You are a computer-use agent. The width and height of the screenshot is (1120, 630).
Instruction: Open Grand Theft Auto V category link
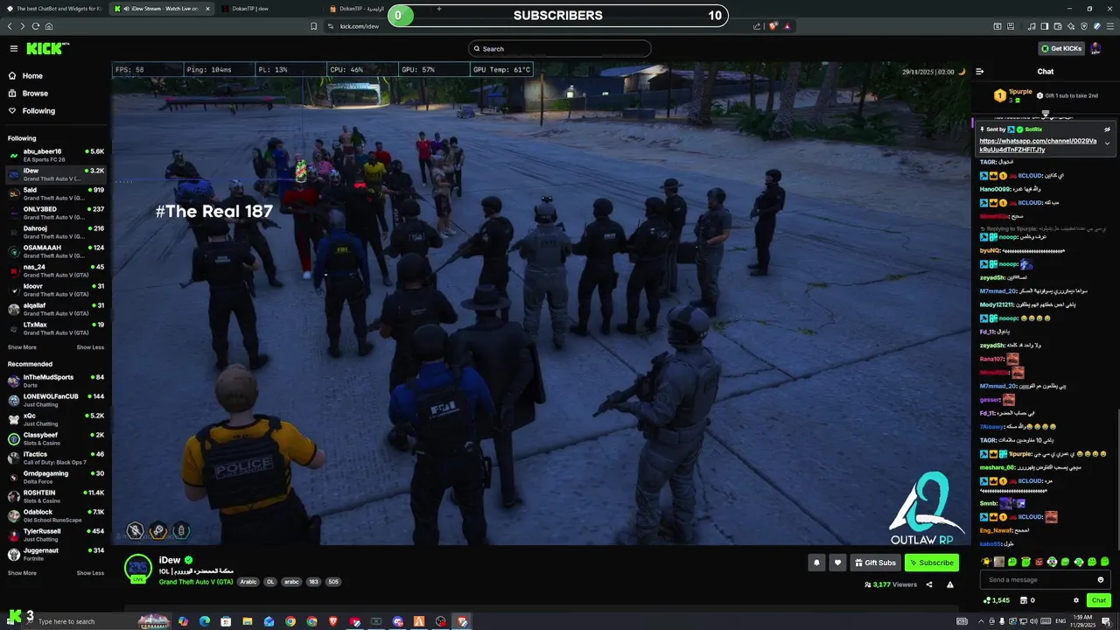click(x=196, y=582)
